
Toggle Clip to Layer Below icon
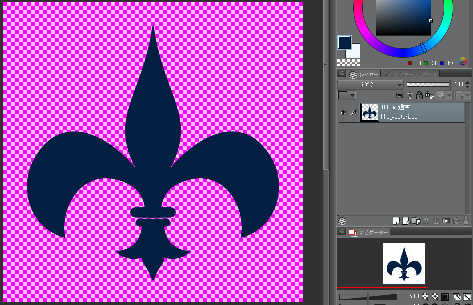click(400, 95)
